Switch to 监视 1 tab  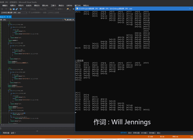(x=13, y=133)
